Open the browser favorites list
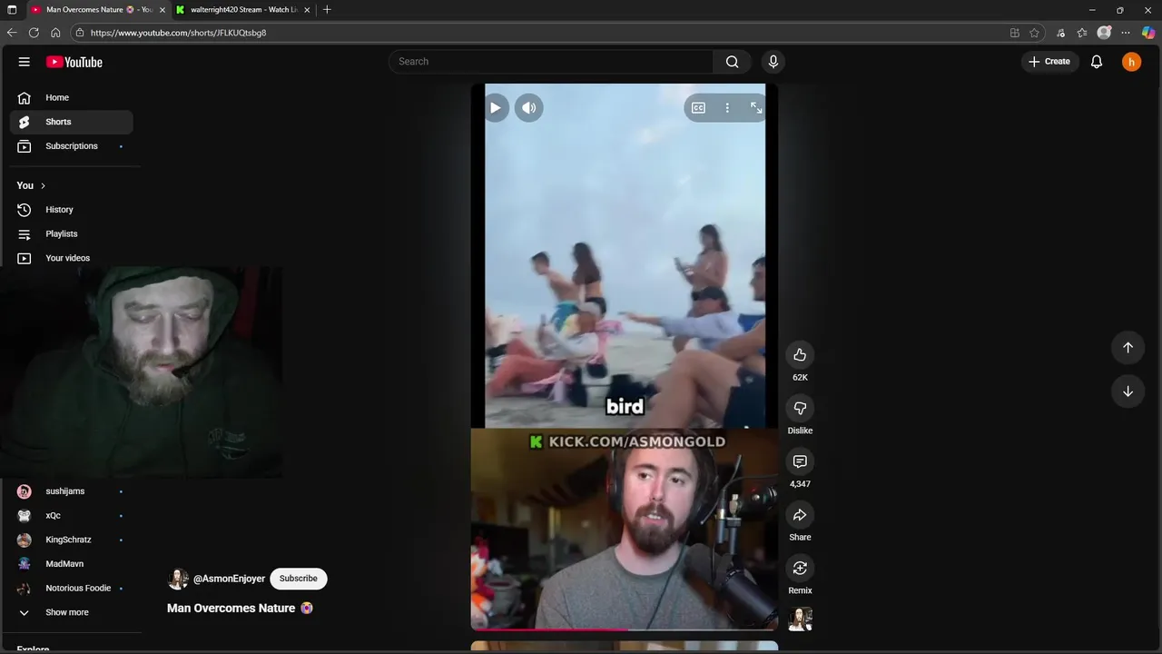The width and height of the screenshot is (1162, 654). 1082,33
